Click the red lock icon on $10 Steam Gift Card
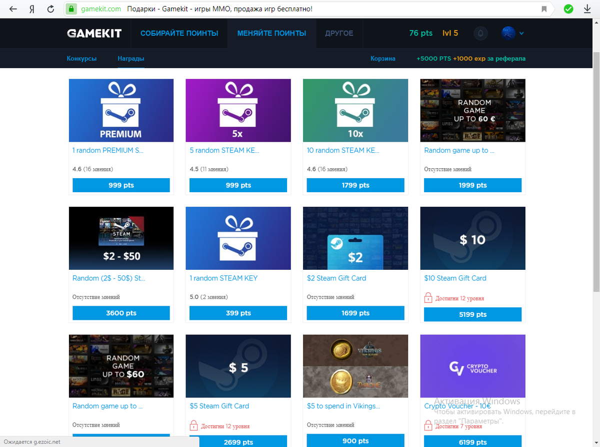 point(428,298)
